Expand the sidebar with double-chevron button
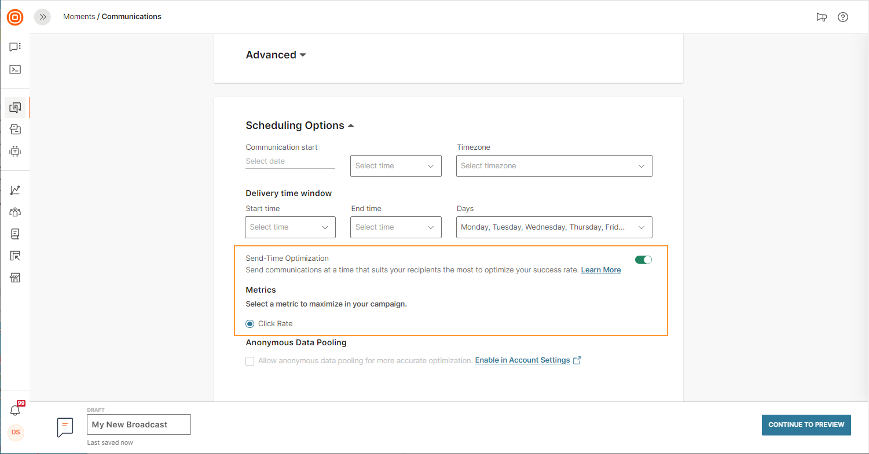Viewport: 869px width, 454px height. pyautogui.click(x=42, y=17)
